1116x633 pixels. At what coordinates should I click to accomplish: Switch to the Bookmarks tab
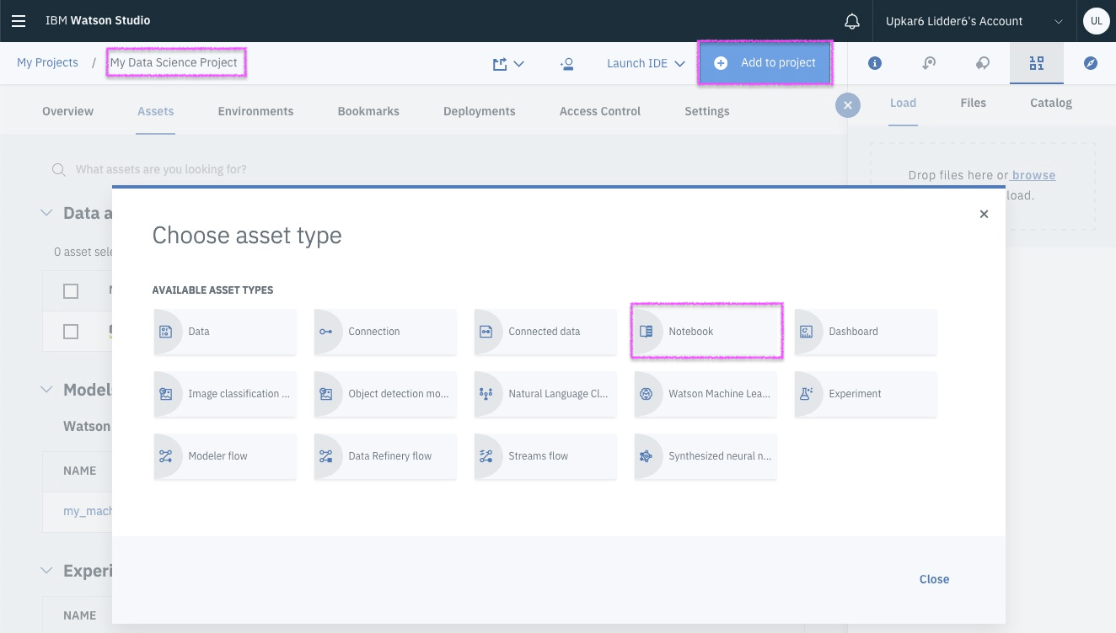click(x=368, y=111)
